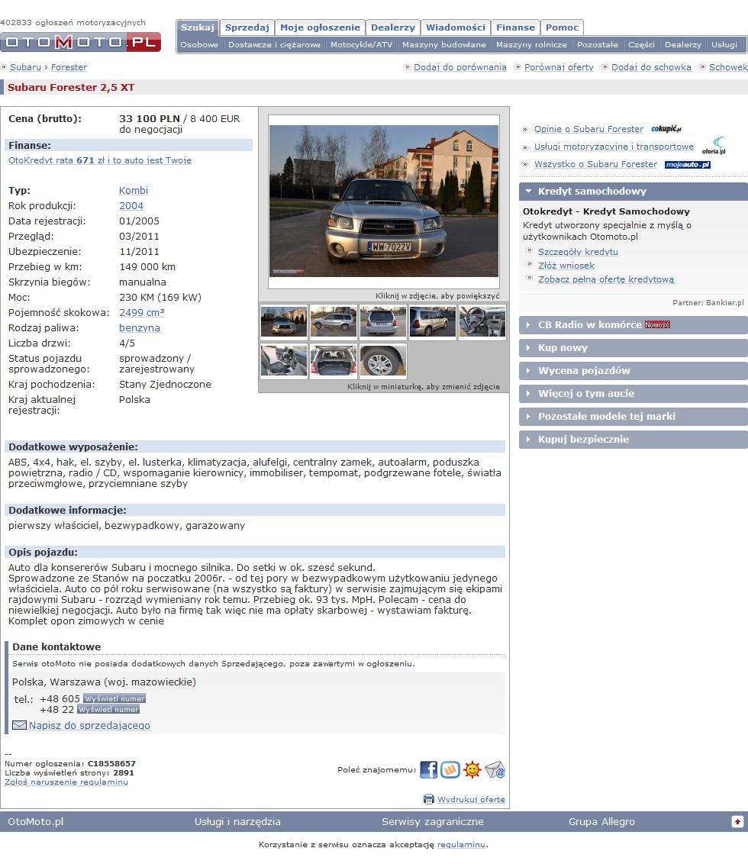Open the Szukaj tab
The height and width of the screenshot is (864, 748).
tap(198, 27)
